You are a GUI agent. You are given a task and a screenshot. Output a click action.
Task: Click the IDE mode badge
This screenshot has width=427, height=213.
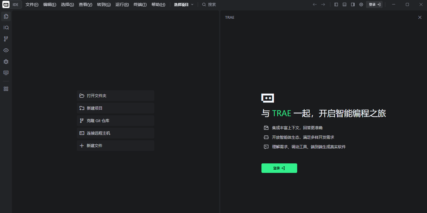coord(15,4)
